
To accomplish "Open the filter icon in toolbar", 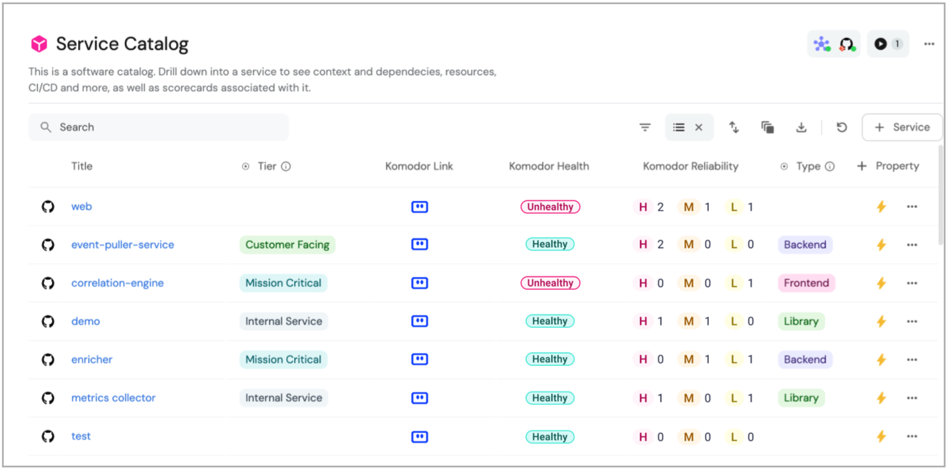I will point(645,127).
